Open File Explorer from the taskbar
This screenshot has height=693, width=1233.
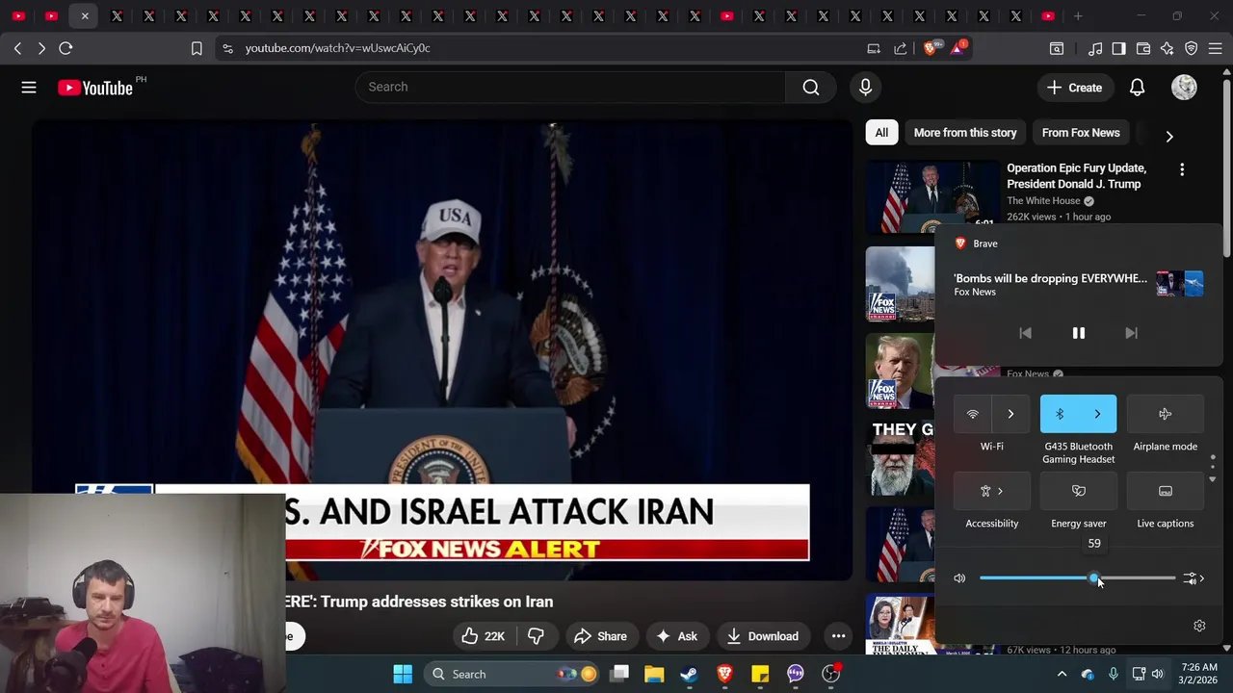tap(654, 674)
